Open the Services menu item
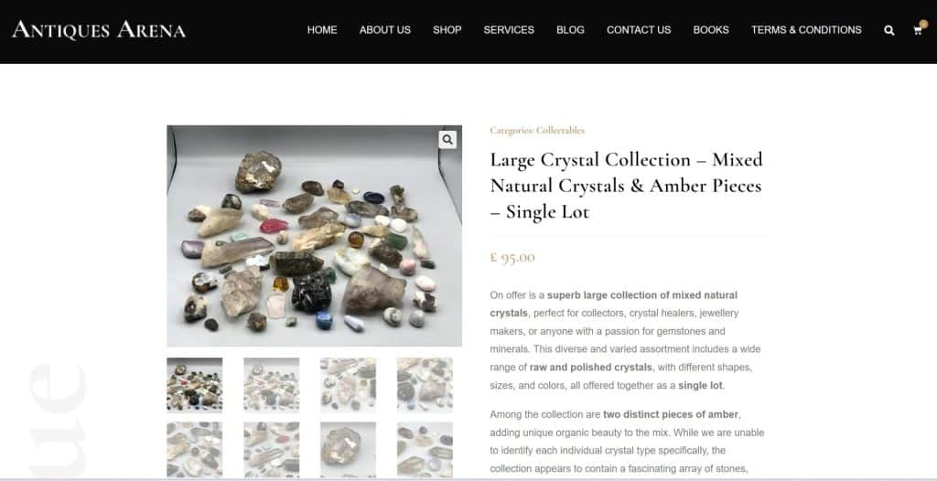This screenshot has width=937, height=481. pos(509,30)
